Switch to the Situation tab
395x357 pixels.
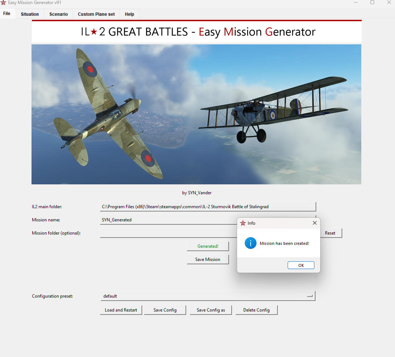[30, 14]
